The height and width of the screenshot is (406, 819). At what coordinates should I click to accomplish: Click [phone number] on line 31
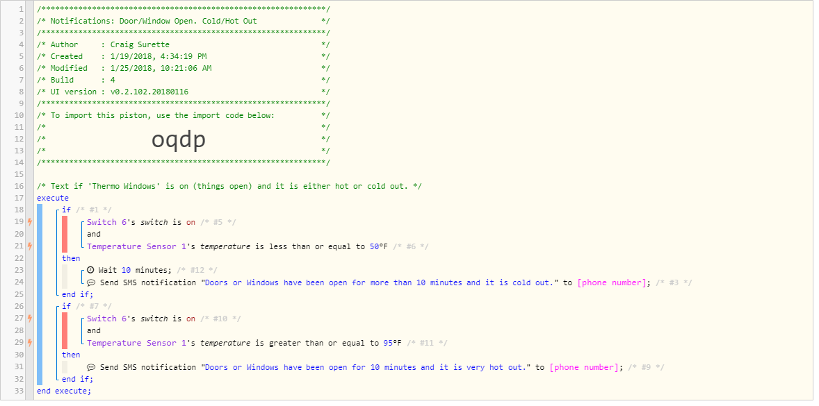pos(584,367)
